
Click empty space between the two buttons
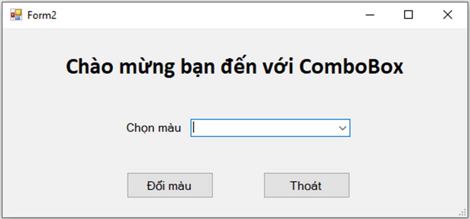click(x=238, y=186)
